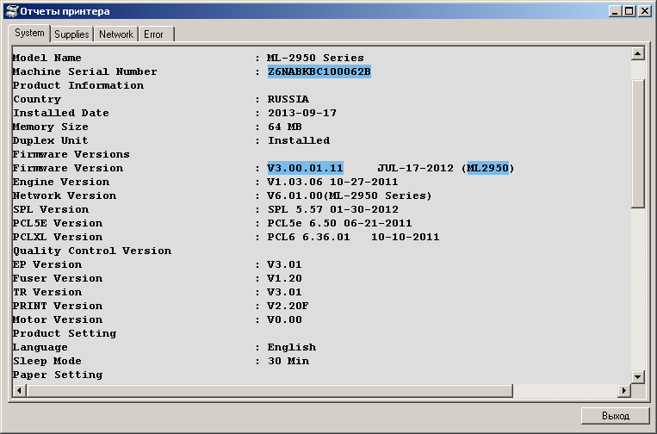Click 'Product Information' heading
657x434 pixels.
click(x=78, y=85)
